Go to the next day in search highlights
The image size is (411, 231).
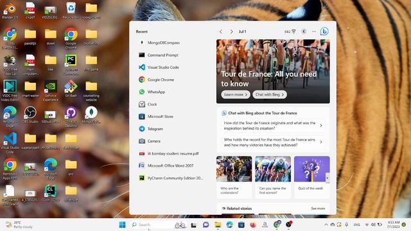[x=231, y=31]
